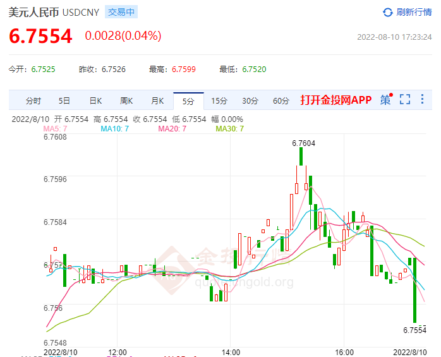Show the 30分 thirty-minute chart
This screenshot has width=441, height=357.
click(x=250, y=100)
